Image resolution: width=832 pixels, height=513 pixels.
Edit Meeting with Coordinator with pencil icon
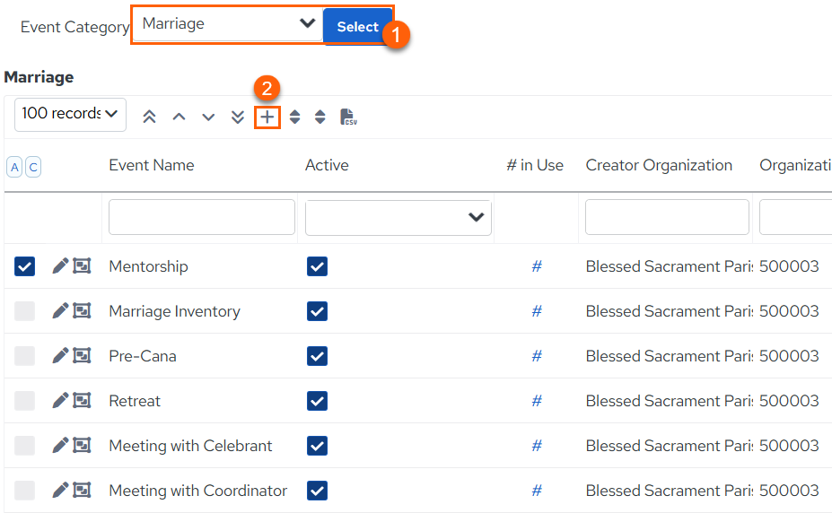coord(60,490)
